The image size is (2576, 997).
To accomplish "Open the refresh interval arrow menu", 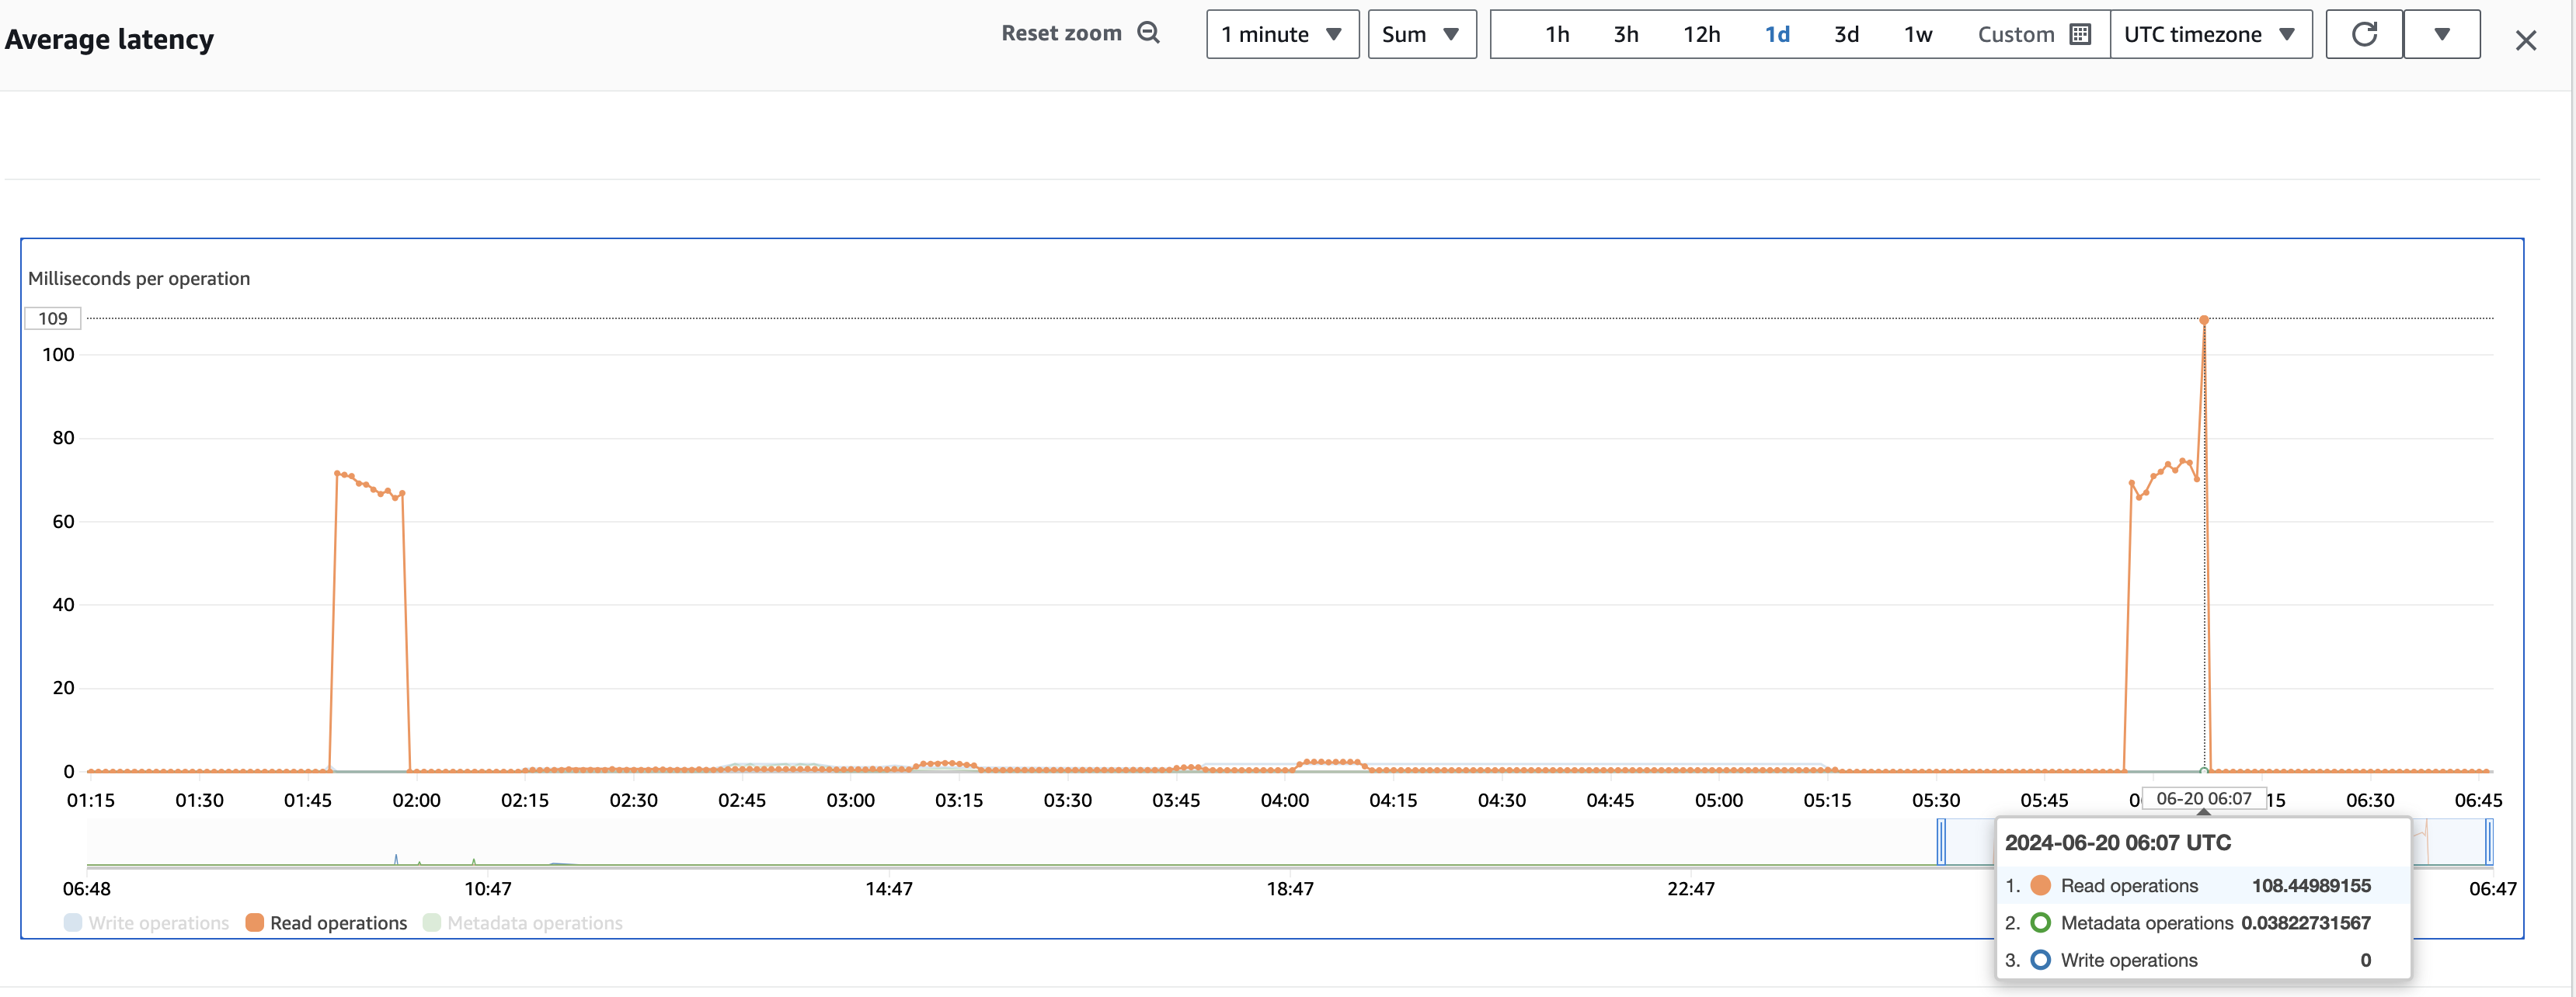I will point(2441,34).
